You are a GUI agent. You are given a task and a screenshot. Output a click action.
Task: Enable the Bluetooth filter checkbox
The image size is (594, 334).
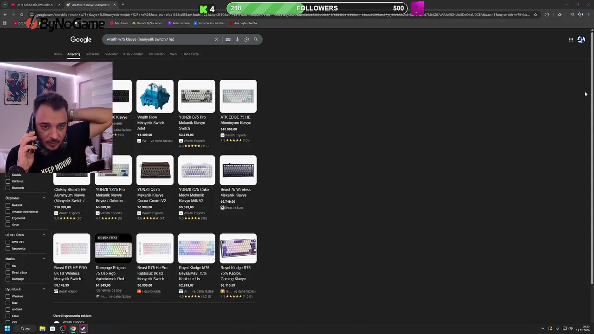pos(8,188)
